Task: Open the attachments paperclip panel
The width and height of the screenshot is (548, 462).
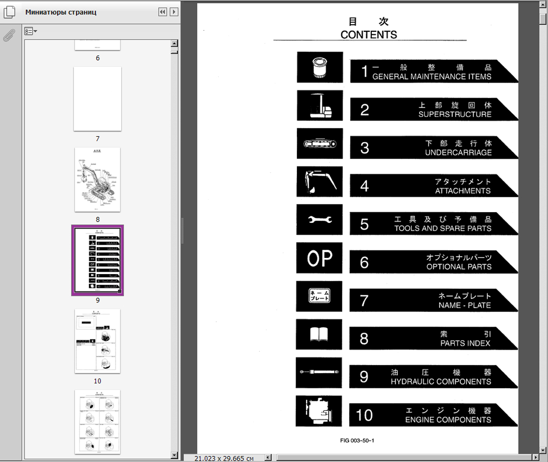Action: [x=9, y=36]
